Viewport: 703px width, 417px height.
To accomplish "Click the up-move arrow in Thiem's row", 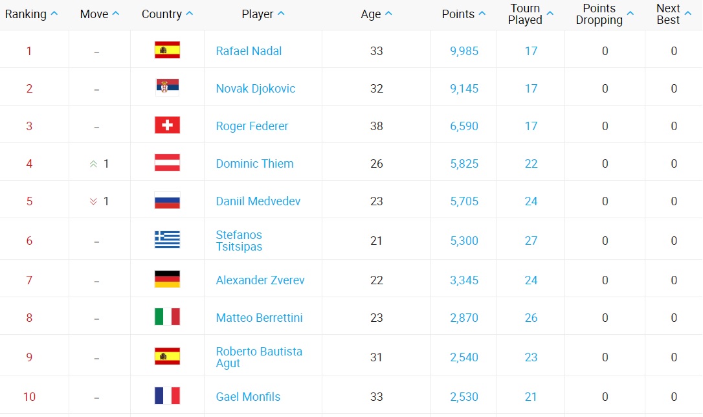I will [94, 164].
